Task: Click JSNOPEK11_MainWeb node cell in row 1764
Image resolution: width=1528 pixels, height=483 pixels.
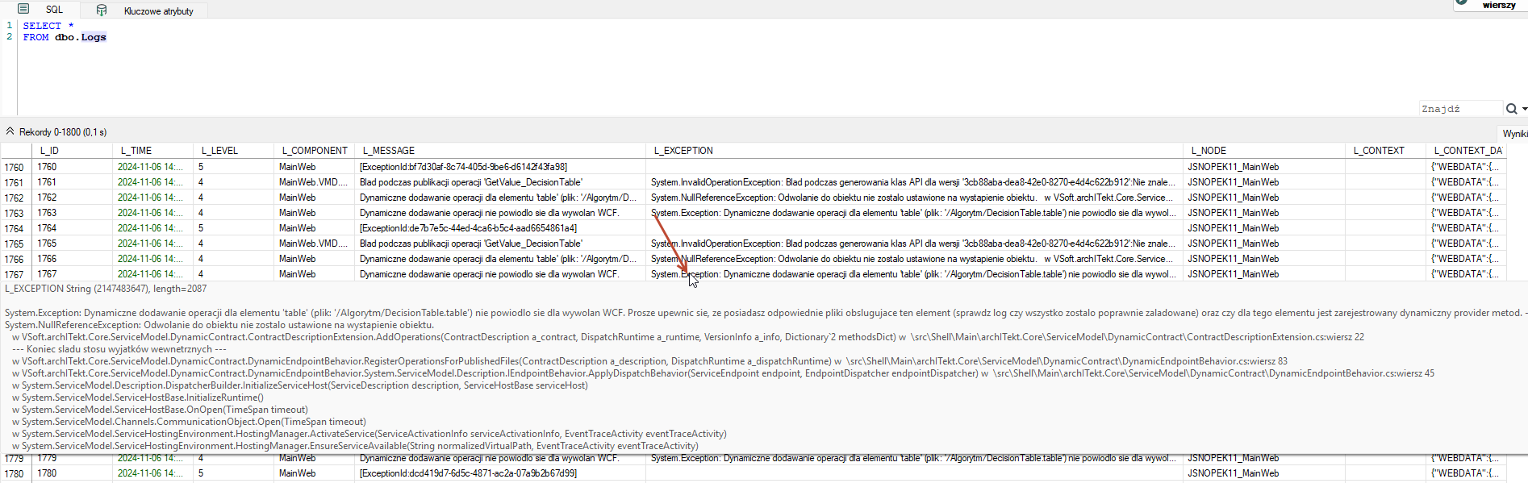Action: 1264,228
